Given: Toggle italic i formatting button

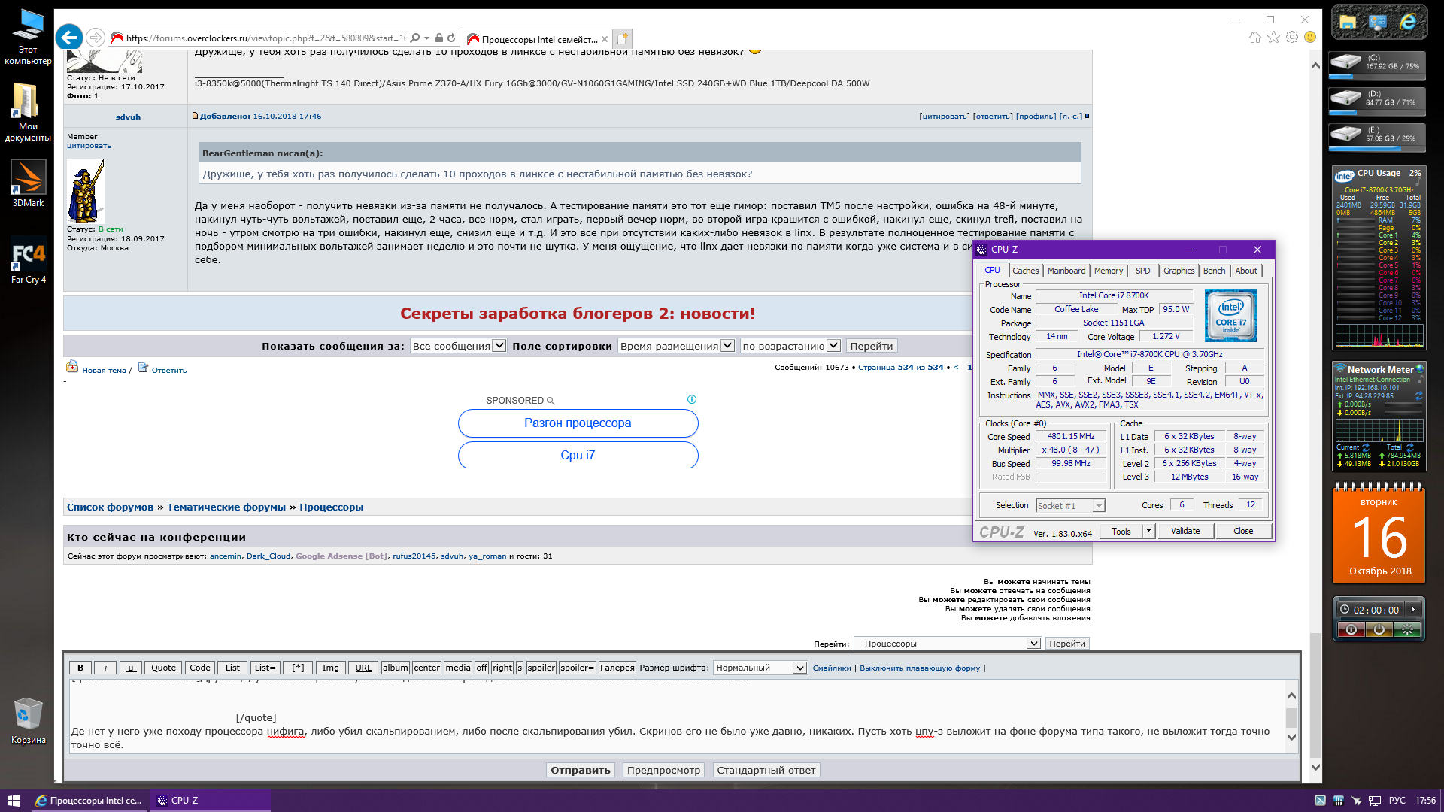Looking at the screenshot, I should pyautogui.click(x=105, y=668).
